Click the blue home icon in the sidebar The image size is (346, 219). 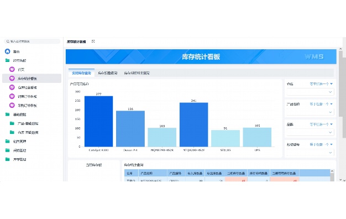(x=8, y=51)
